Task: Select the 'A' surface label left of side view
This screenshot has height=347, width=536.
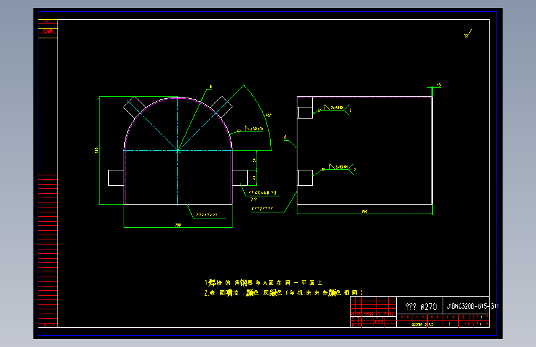Action: [285, 138]
